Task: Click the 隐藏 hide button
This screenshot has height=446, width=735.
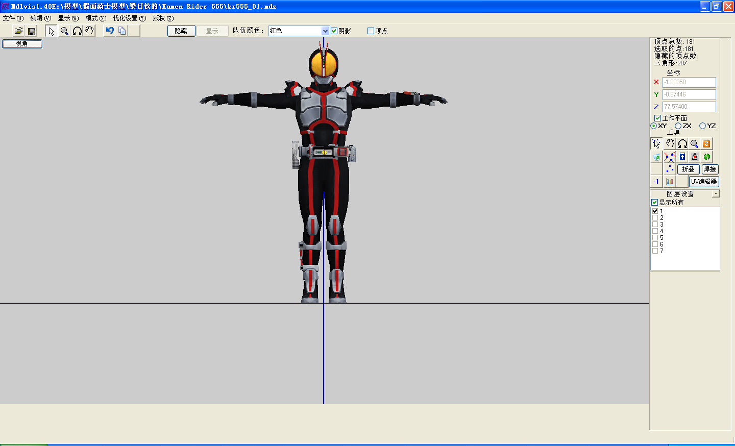Action: click(x=181, y=31)
